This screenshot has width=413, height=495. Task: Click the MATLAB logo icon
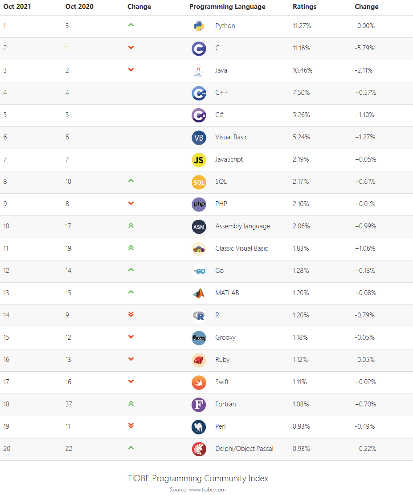coord(199,293)
